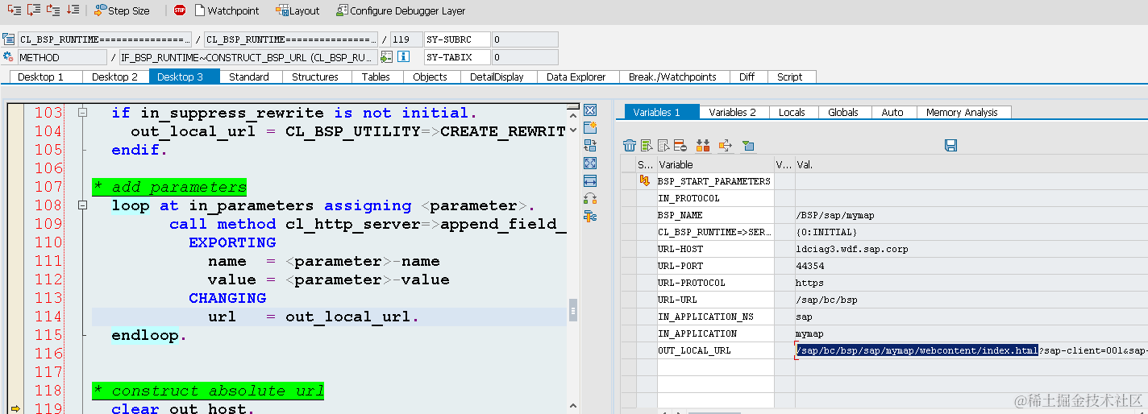
Task: Open the Tables tab
Action: [376, 77]
